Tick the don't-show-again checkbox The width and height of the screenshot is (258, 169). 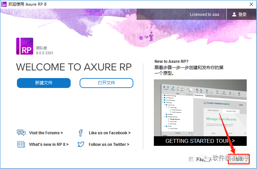coord(191,159)
